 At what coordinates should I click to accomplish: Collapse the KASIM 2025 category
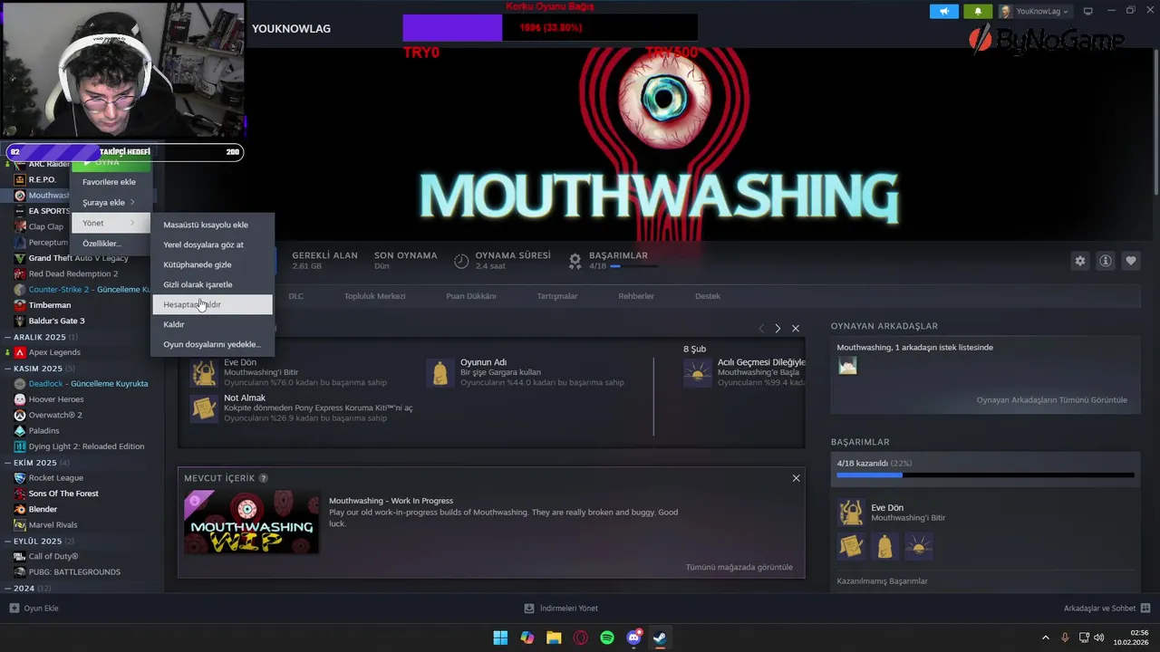(8, 369)
